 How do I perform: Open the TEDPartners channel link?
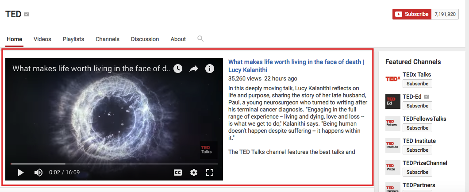point(419,185)
